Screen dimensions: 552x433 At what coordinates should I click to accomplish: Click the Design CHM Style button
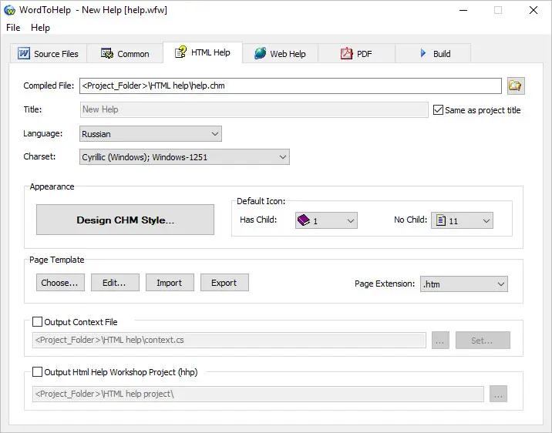125,220
